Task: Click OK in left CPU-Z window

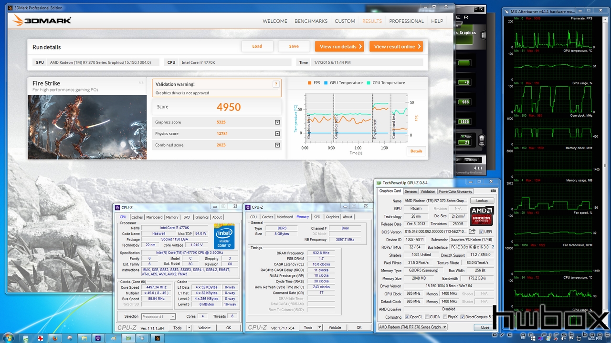Action: pos(229,327)
